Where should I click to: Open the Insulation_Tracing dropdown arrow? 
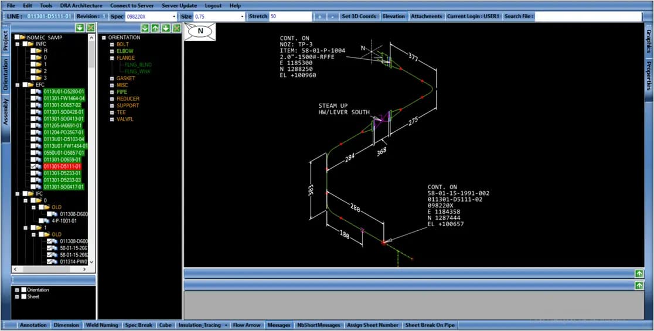click(226, 325)
